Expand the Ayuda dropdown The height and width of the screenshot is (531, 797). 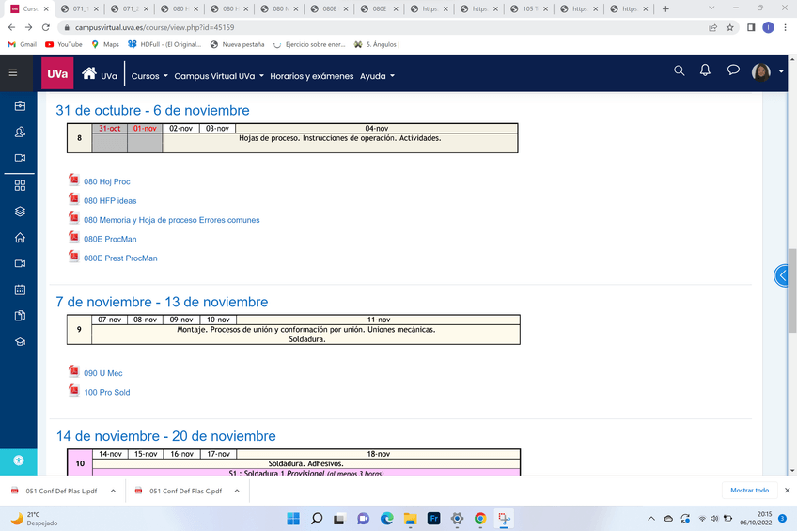[x=377, y=76]
